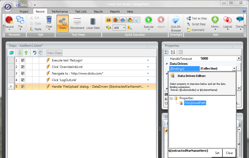Viewport: 249px width, 158px height.
Task: Click the Set binding button
Action: click(217, 153)
